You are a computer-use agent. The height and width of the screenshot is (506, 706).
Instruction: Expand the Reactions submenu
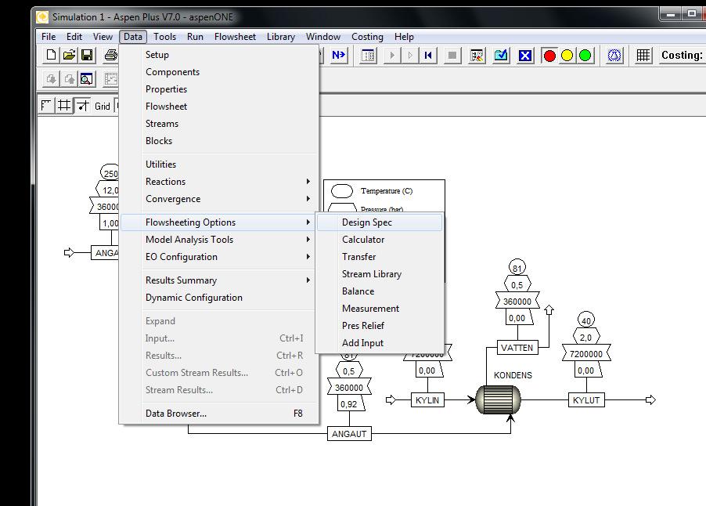pos(219,181)
